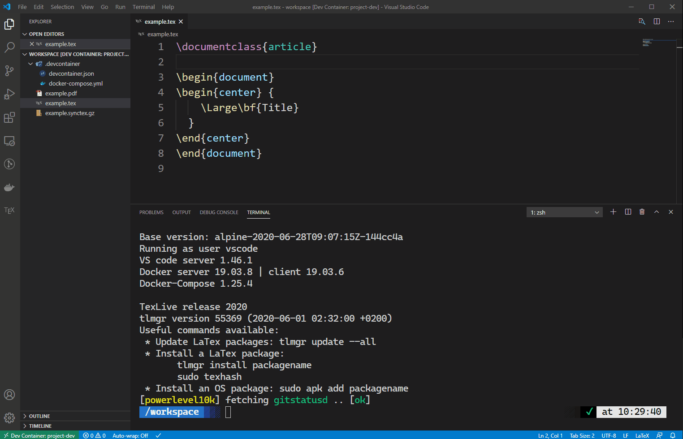Screen dimensions: 683x439
Task: Click the Explorer files icon in activity bar
Action: coord(9,24)
